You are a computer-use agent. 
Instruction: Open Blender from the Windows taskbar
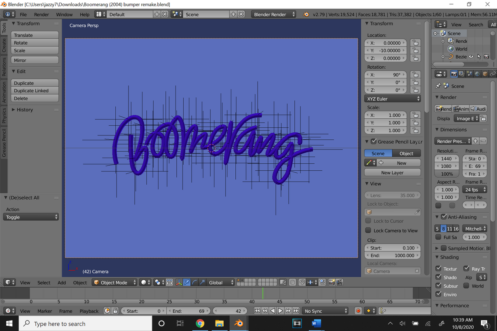point(238,323)
